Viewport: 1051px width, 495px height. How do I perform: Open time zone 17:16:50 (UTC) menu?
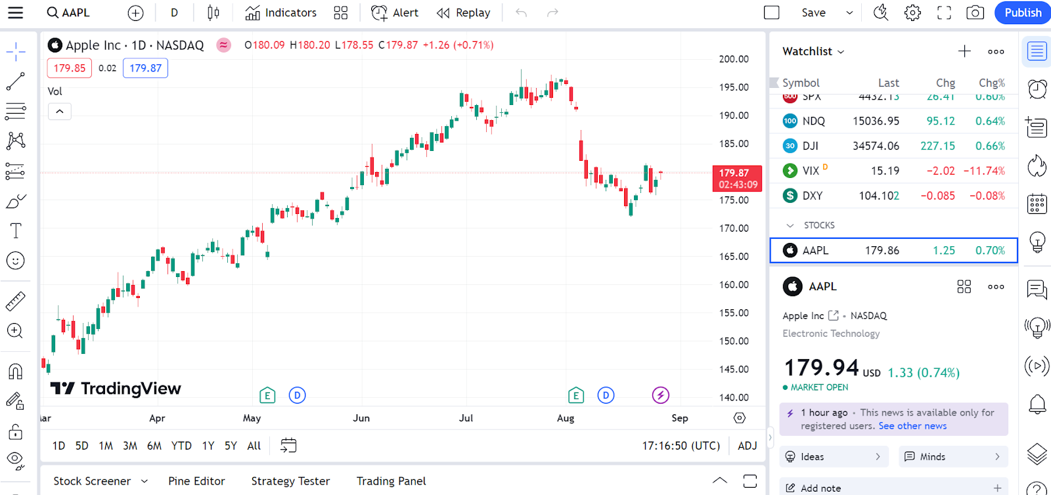click(681, 446)
